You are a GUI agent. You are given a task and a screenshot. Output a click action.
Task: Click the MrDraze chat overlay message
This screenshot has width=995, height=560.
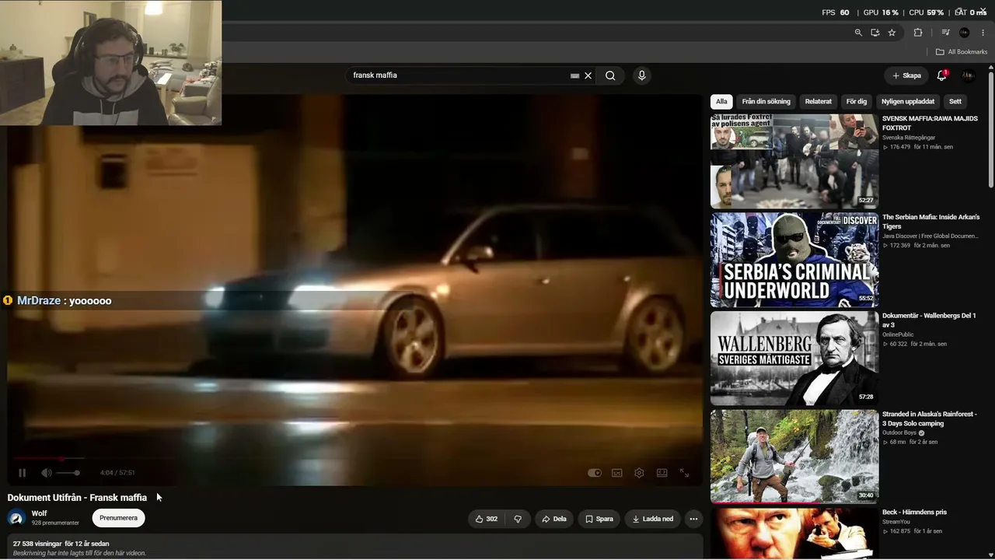pyautogui.click(x=58, y=300)
